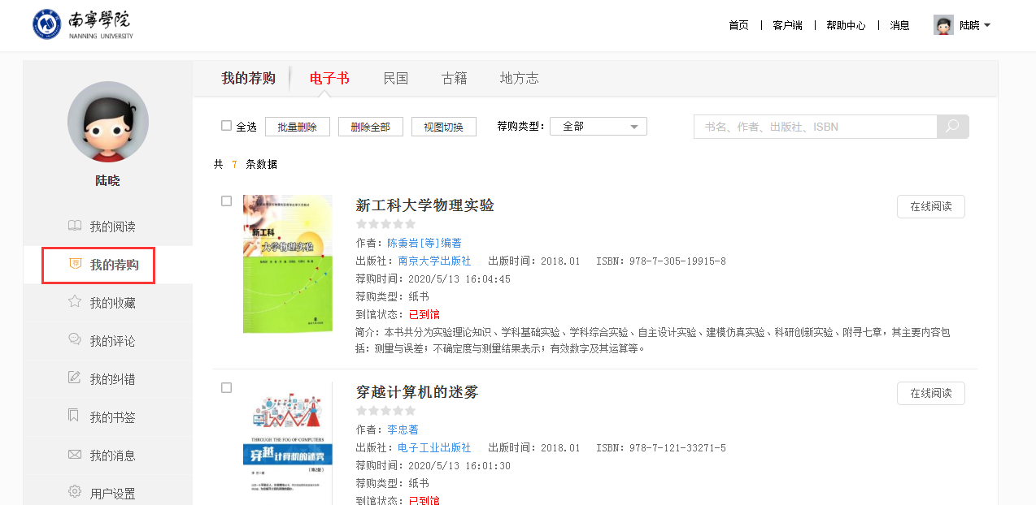
Task: Click the magnifier search button
Action: click(952, 127)
